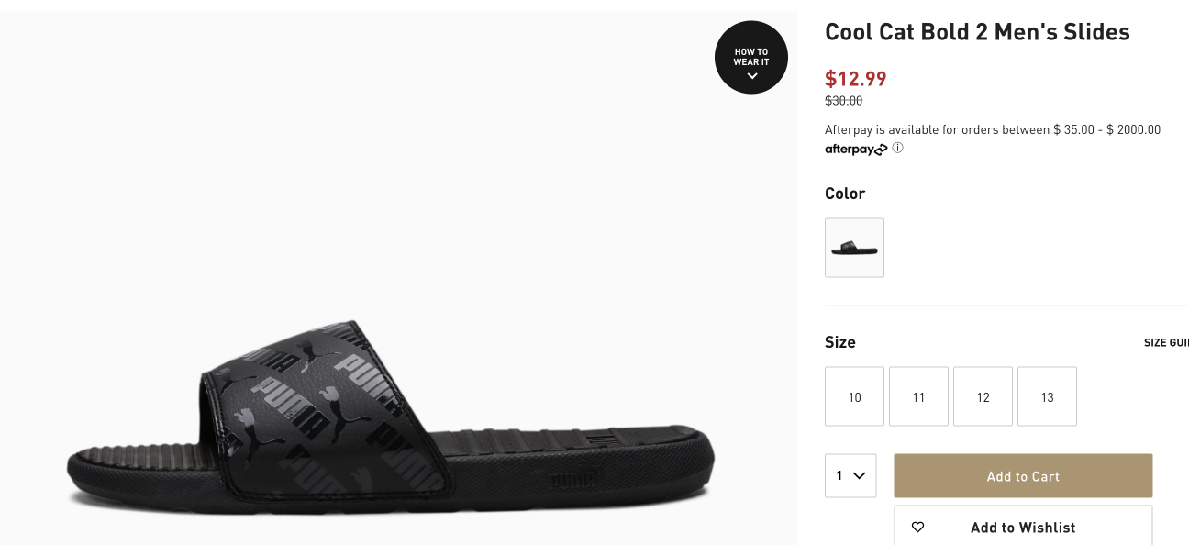Click the $12.99 sale price
Viewport: 1189px width, 545px height.
[856, 79]
